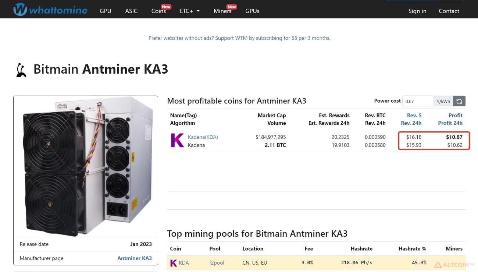This screenshot has width=478, height=272.
Task: Open the Antminer KA3 product image
Action: [x=86, y=167]
